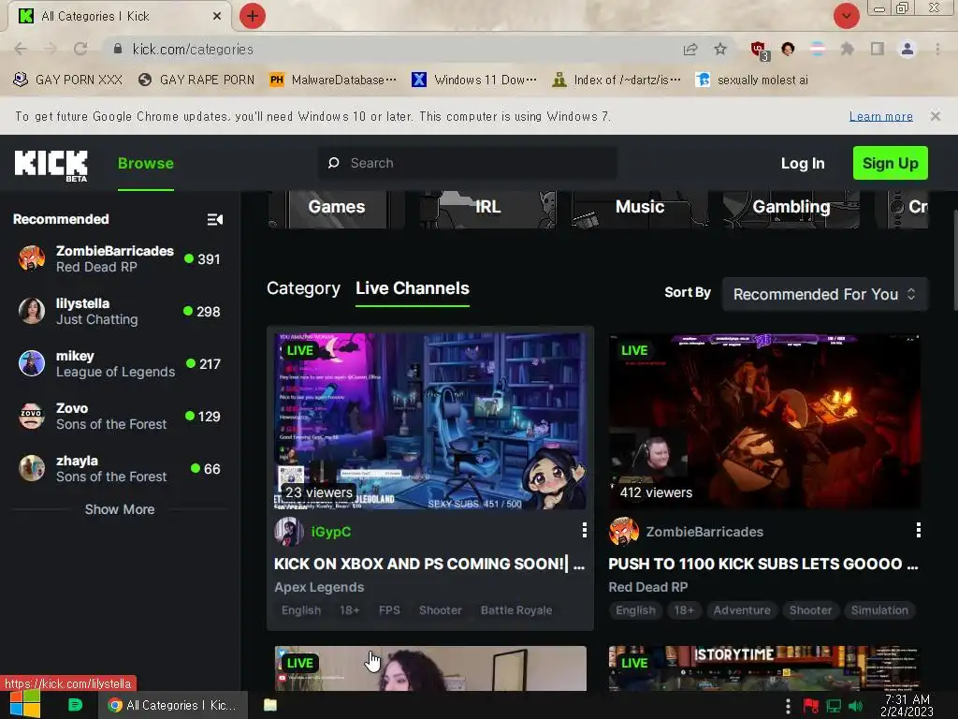
Task: Open the Apex Legends category link
Action: coord(319,587)
